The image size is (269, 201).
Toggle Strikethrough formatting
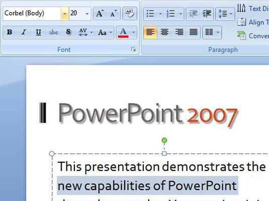click(x=53, y=32)
